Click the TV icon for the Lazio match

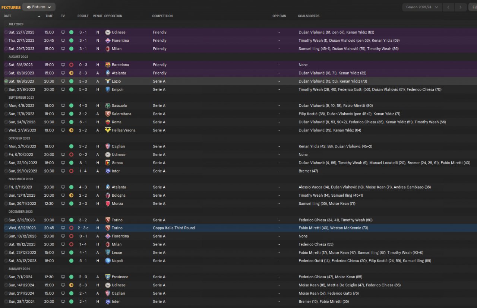[63, 81]
